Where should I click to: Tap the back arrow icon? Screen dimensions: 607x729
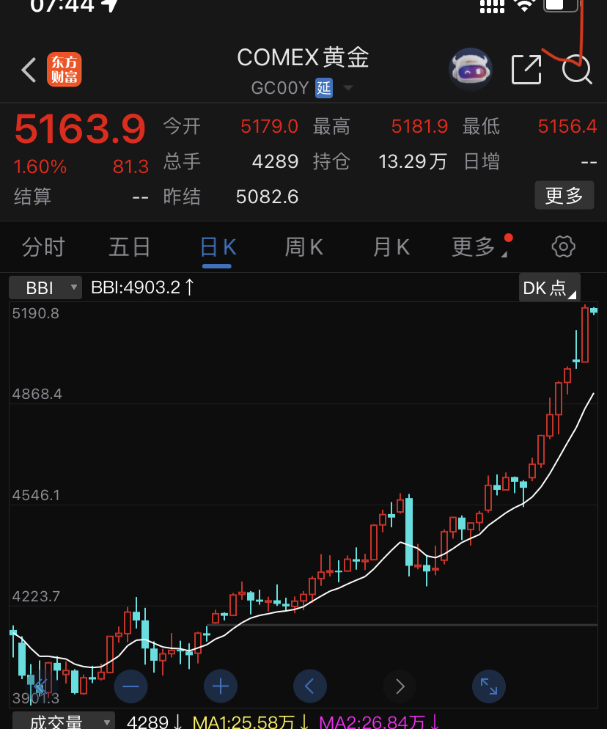coord(29,70)
